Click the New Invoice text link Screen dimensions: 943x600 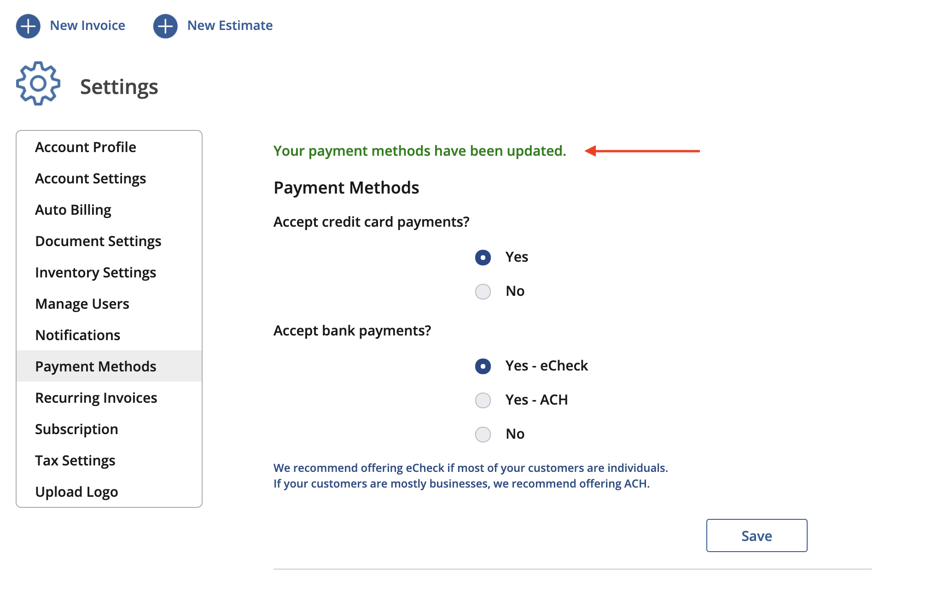pyautogui.click(x=87, y=25)
